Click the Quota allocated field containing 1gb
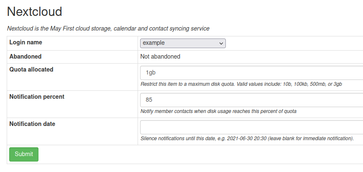 (252, 73)
